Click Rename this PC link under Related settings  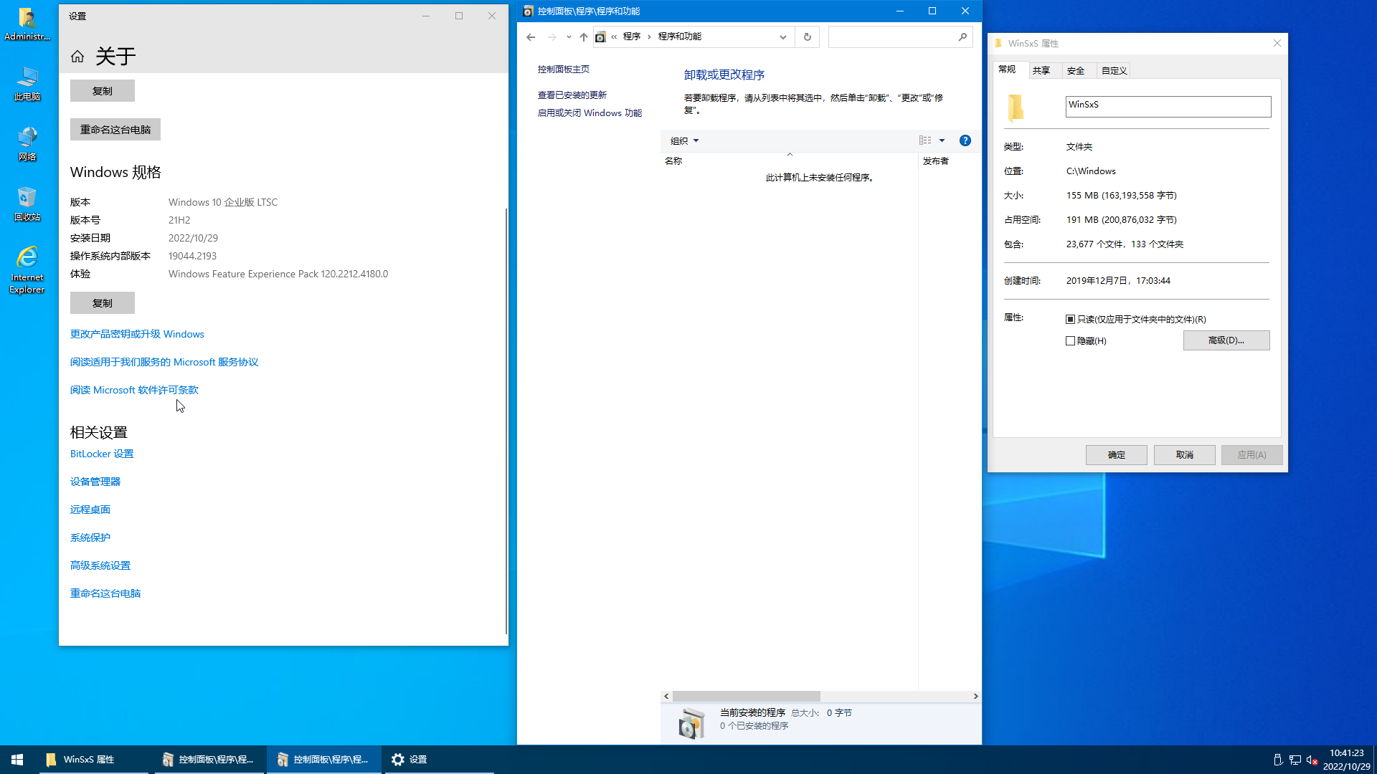point(105,593)
